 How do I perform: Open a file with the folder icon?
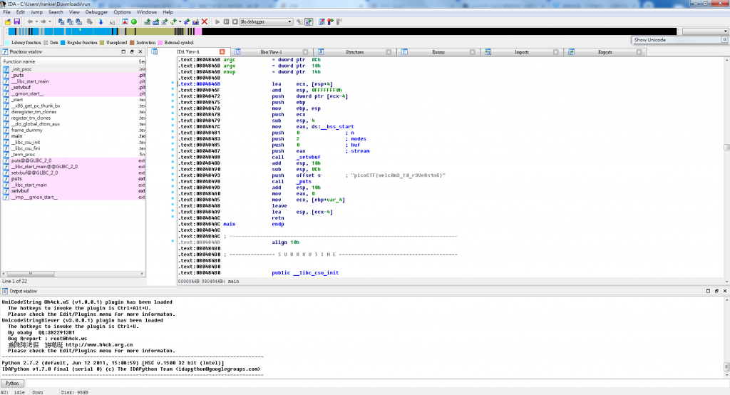click(8, 22)
